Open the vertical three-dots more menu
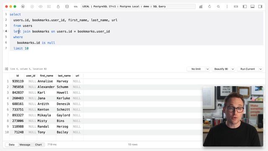The width and height of the screenshot is (268, 151). [x=227, y=7]
